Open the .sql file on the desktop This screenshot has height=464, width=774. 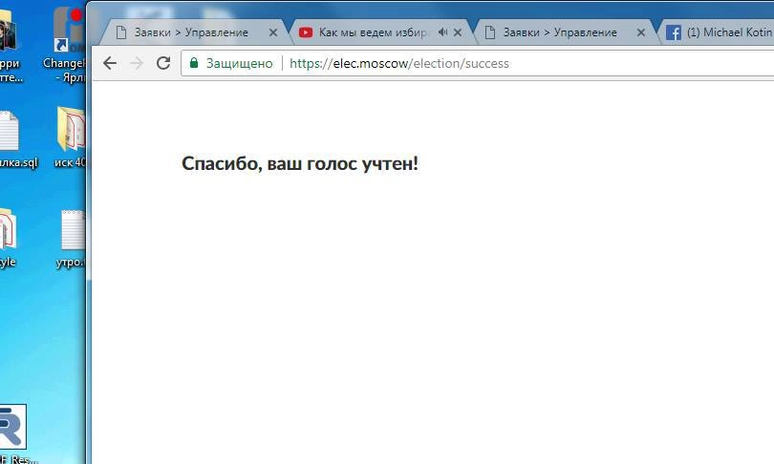8,134
